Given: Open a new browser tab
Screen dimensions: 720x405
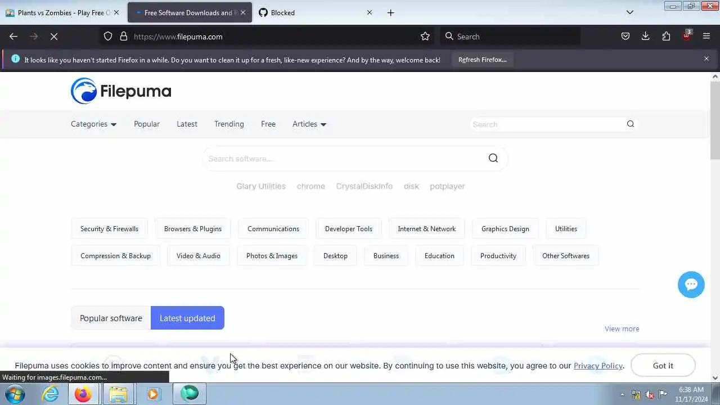Looking at the screenshot, I should [x=391, y=12].
